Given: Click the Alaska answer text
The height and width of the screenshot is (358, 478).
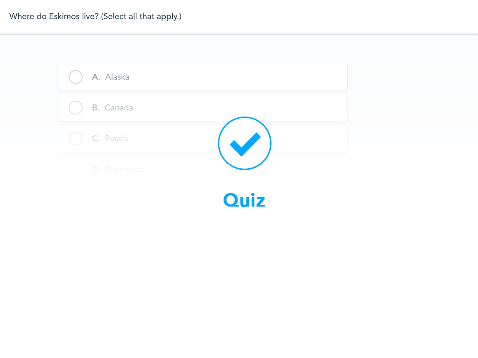Looking at the screenshot, I should coord(117,77).
